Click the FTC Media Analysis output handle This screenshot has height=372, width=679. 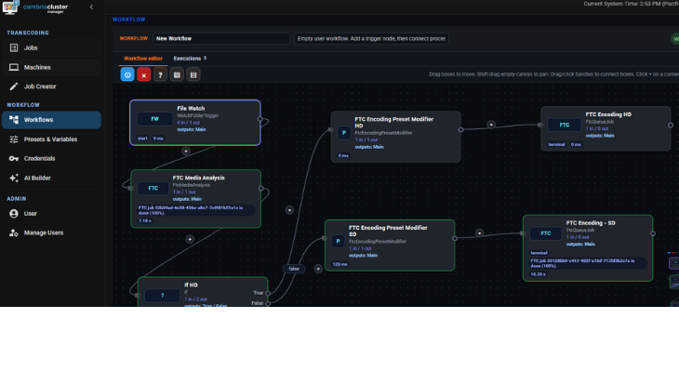(x=261, y=189)
